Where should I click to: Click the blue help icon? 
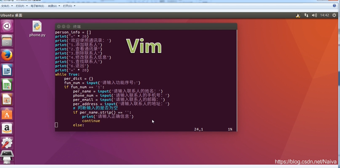click(x=334, y=6)
